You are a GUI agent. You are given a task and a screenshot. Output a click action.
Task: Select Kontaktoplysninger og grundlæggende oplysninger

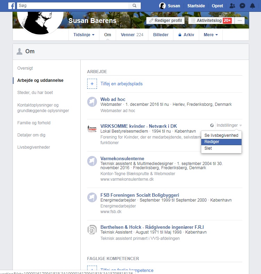tap(43, 108)
